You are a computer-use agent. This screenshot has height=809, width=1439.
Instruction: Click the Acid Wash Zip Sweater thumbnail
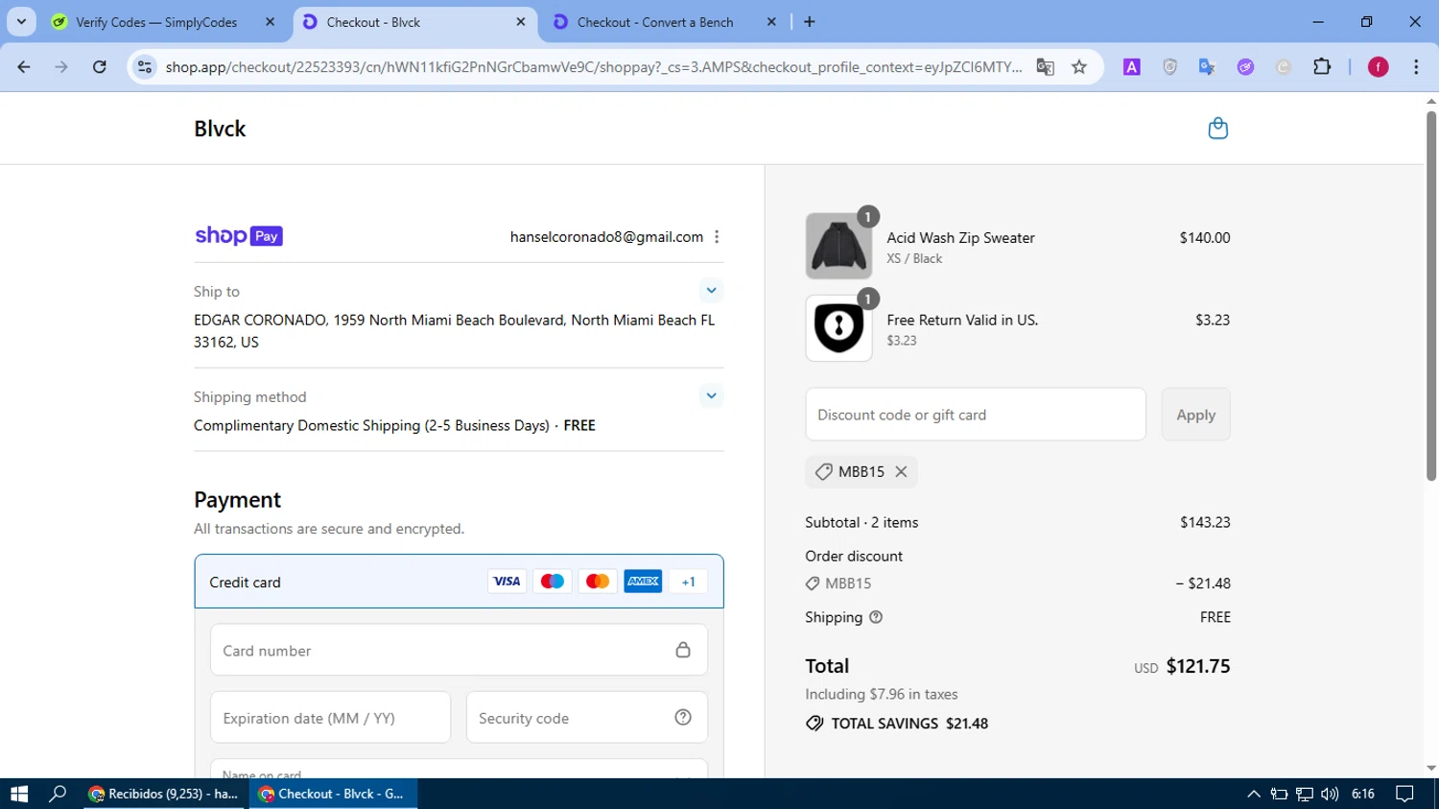pyautogui.click(x=838, y=246)
